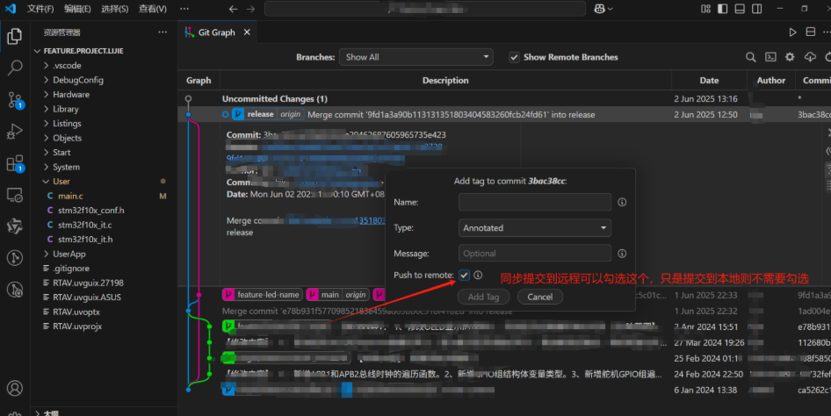
Task: Click the command center search box
Action: (425, 9)
